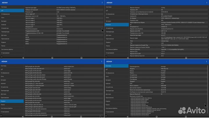Open overflow menu in the CPU screenshot
209x118 pixels.
coord(102,3)
